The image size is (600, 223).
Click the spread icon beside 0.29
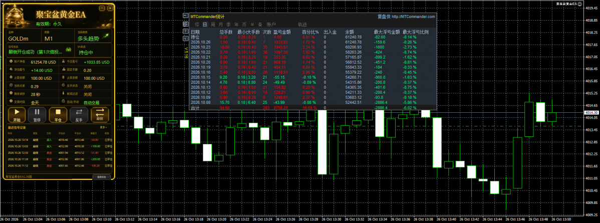pyautogui.click(x=11, y=86)
